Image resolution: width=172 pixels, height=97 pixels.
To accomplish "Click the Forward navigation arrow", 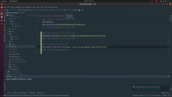I will coord(15,10).
